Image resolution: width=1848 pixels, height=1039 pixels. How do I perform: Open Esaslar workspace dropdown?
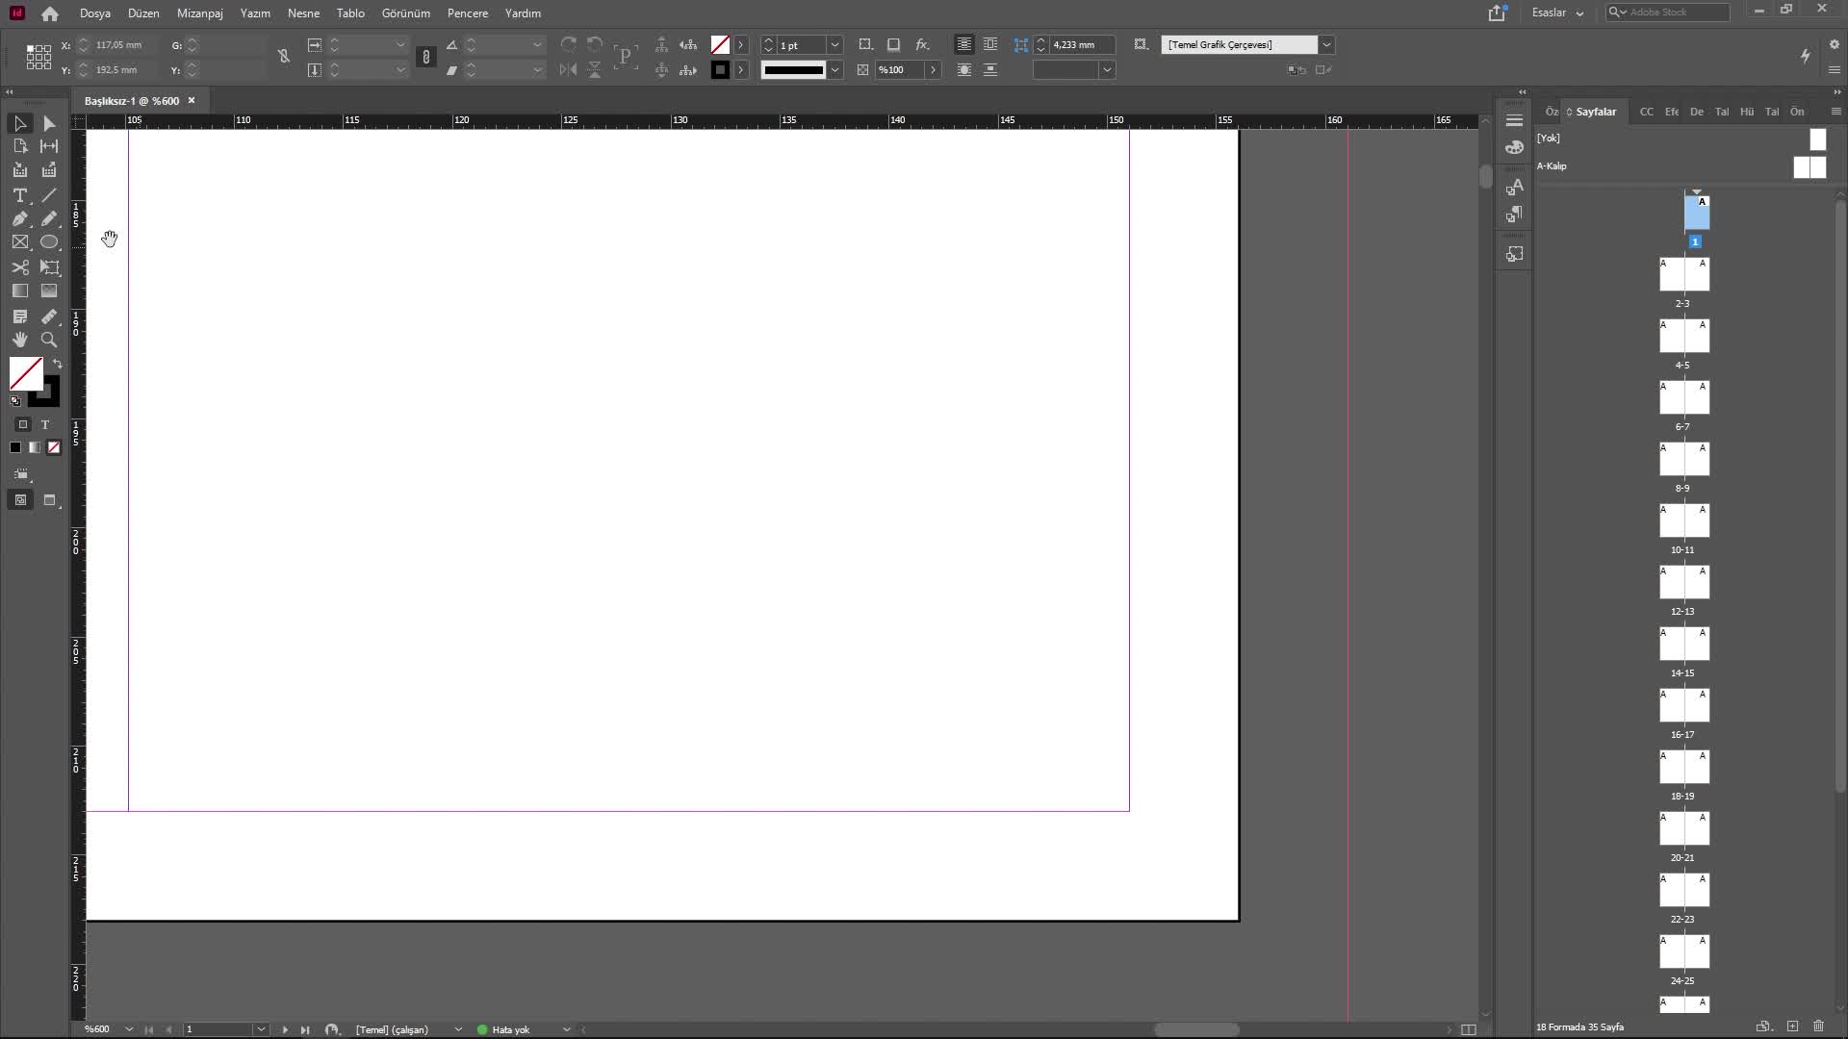coord(1558,13)
